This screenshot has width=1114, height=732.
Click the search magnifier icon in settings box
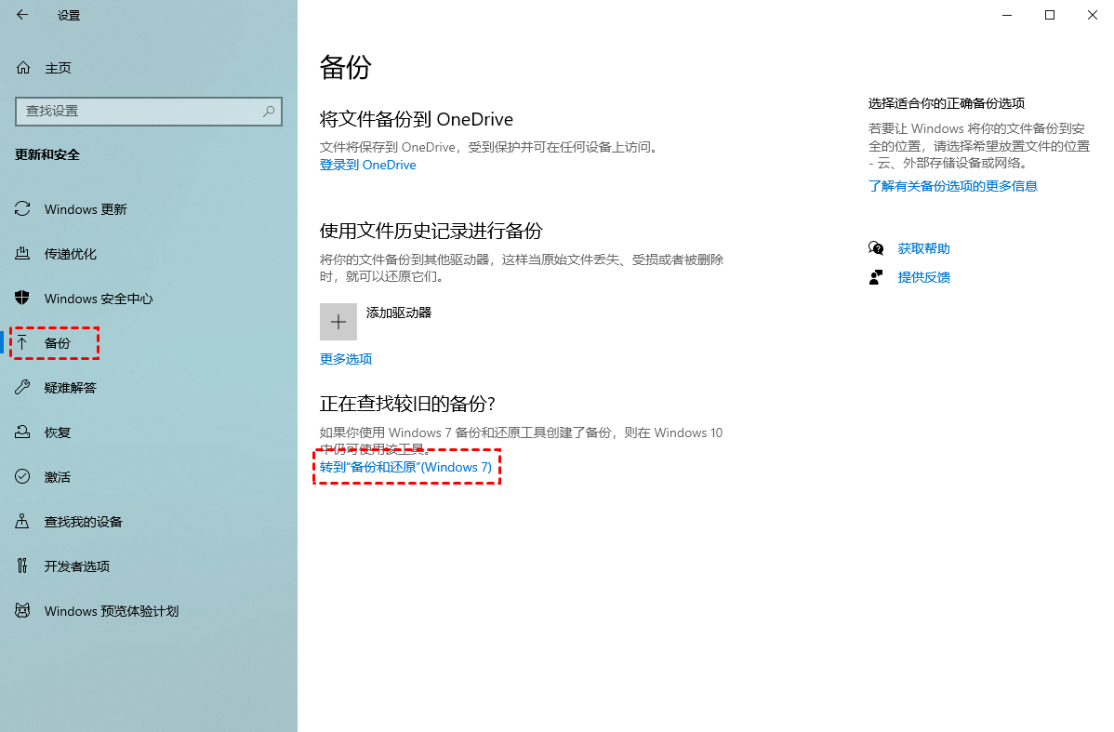point(269,111)
